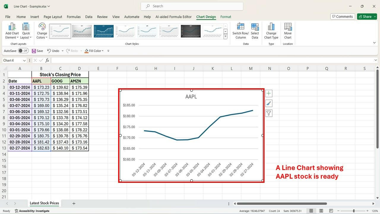Click the formula bar confirm checkmark
Image resolution: width=380 pixels, height=214 pixels.
point(41,60)
